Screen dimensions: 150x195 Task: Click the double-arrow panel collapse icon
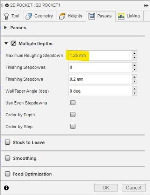146,6
